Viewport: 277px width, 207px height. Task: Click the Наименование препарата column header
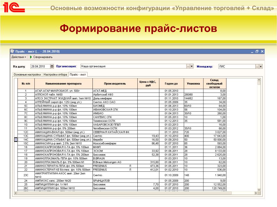63,84
